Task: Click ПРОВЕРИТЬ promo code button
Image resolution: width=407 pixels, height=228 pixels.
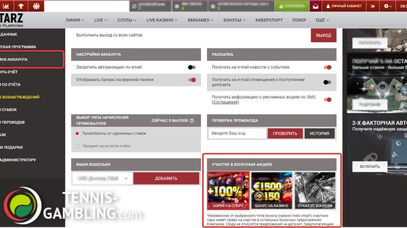Action: [285, 133]
